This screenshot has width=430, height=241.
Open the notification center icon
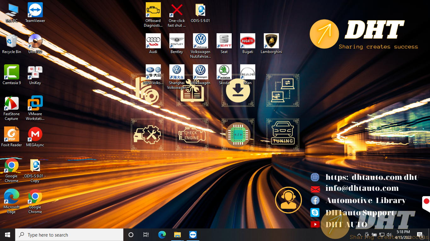pos(419,235)
